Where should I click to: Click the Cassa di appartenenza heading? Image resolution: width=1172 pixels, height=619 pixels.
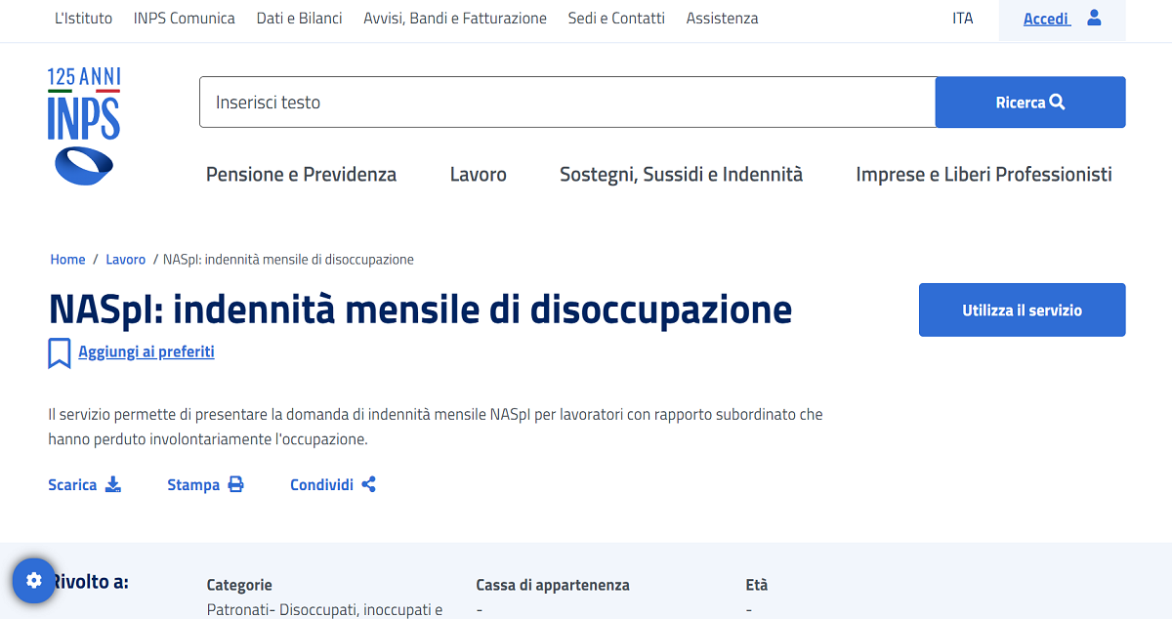tap(553, 586)
